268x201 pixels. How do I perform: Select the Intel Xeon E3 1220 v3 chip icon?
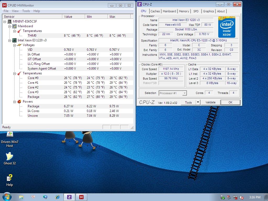[x=14, y=40]
